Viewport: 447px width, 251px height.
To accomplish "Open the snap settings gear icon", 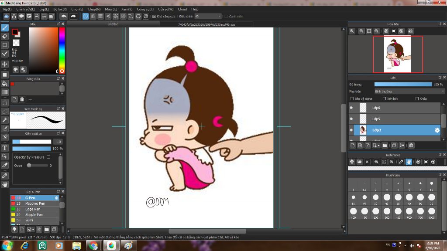I will click(x=146, y=16).
